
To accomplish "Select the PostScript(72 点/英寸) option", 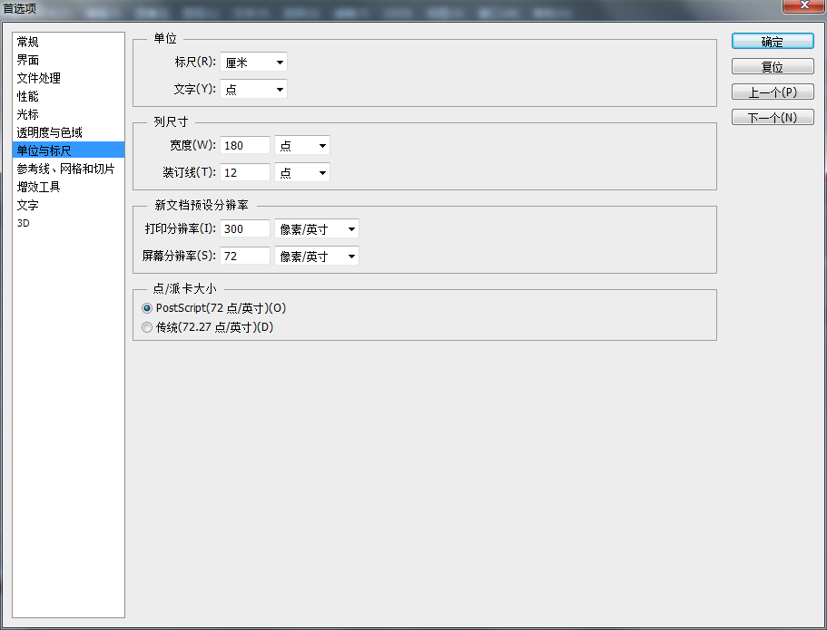I will (147, 308).
